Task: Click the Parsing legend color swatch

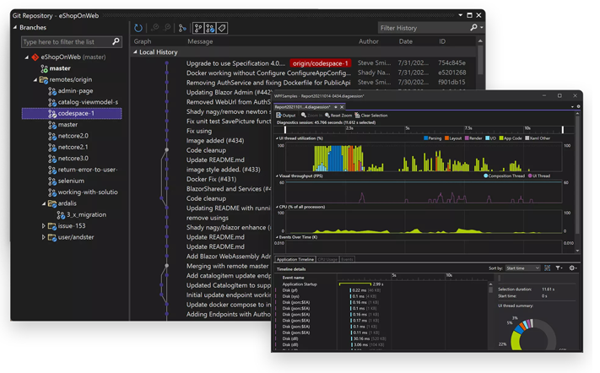Action: (426, 138)
